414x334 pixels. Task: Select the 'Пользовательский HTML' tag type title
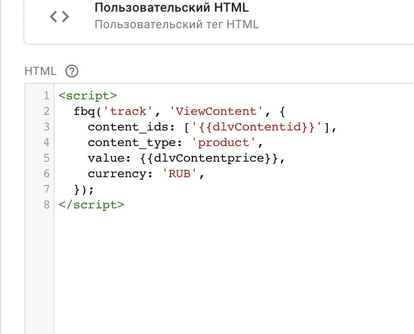click(x=171, y=7)
